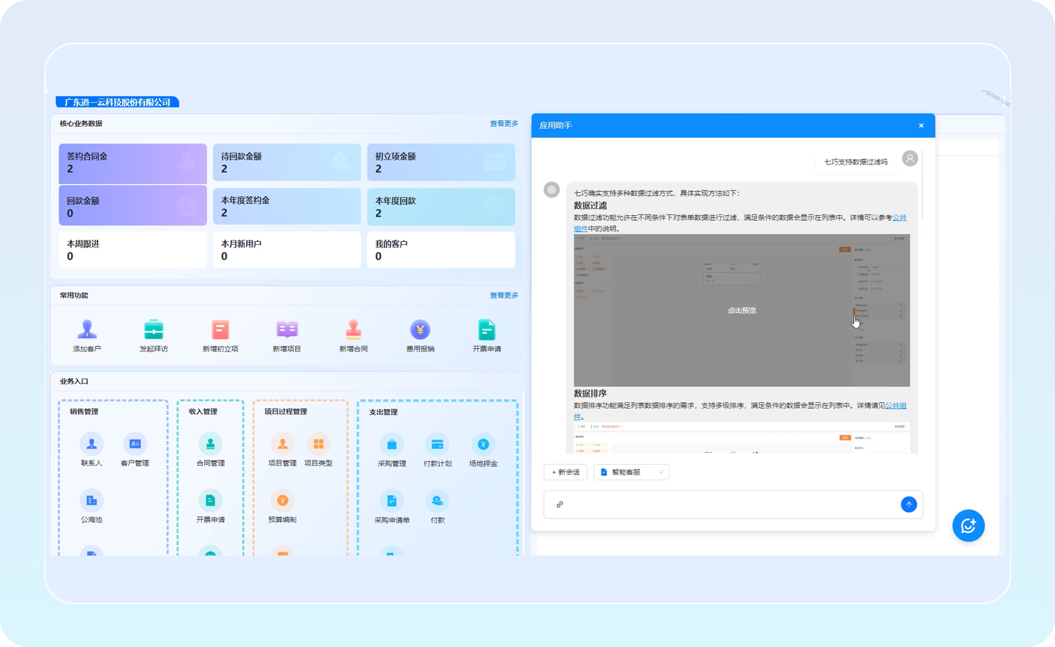Click 查看更多 in 核心业务数据

click(x=504, y=124)
